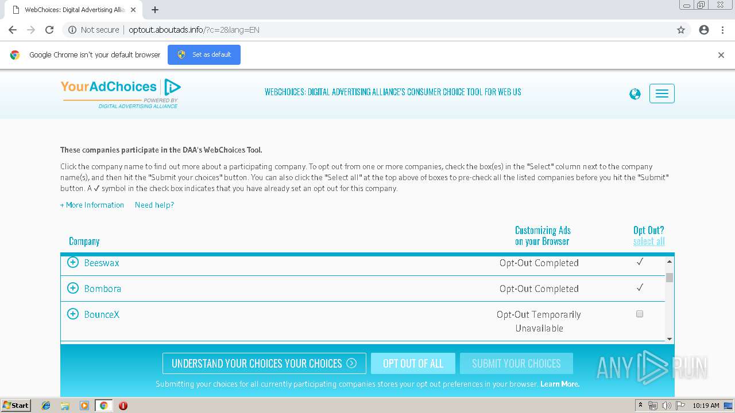Screen dimensions: 735x413
Task: Expand Bombora company details
Action: pos(73,288)
